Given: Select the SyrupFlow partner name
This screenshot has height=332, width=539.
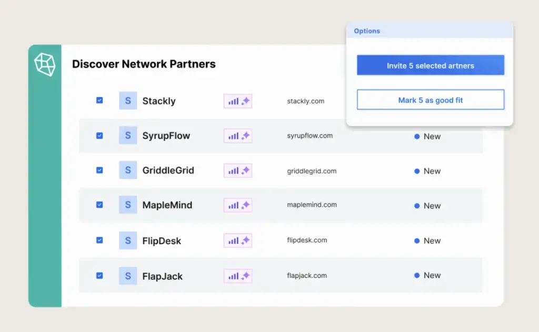Looking at the screenshot, I should click(166, 136).
